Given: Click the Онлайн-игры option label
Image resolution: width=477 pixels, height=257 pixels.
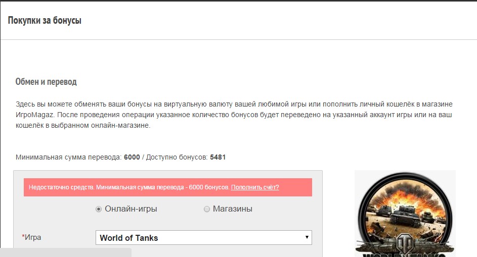Looking at the screenshot, I should (131, 209).
